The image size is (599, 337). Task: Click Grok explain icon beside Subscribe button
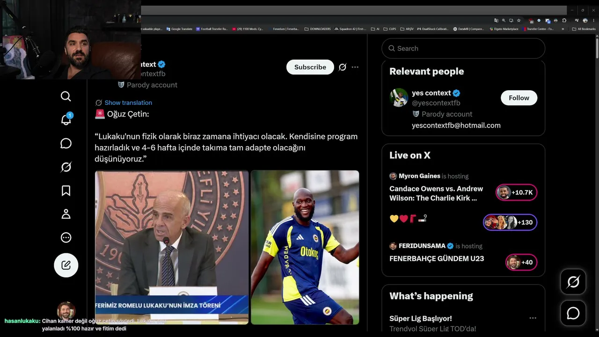coord(343,67)
